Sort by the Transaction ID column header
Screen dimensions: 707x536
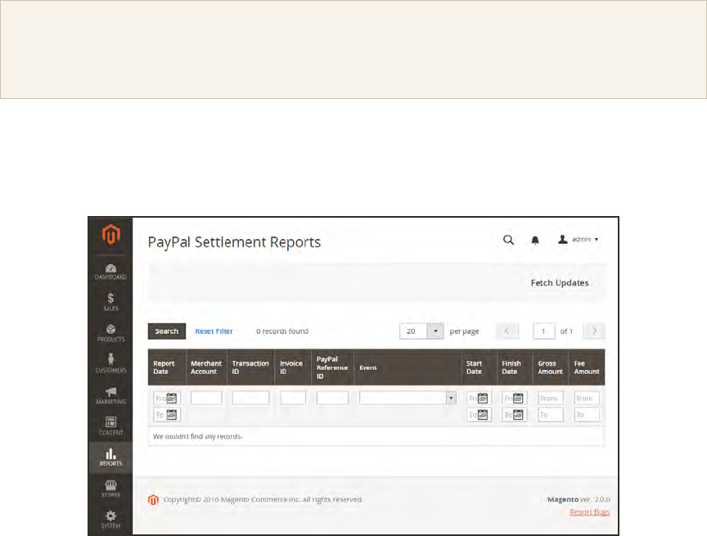pyautogui.click(x=250, y=367)
